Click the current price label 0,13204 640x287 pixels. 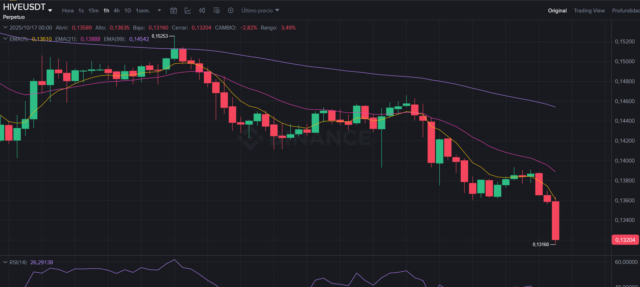pyautogui.click(x=625, y=240)
